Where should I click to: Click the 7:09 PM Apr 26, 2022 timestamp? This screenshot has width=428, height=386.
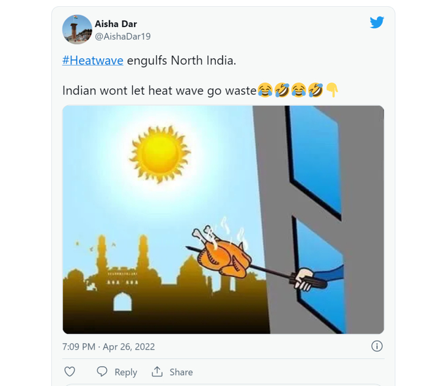(x=108, y=347)
